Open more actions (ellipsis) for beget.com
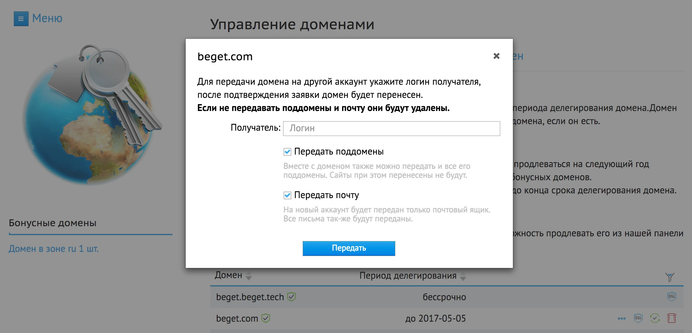692x333 pixels. (622, 318)
